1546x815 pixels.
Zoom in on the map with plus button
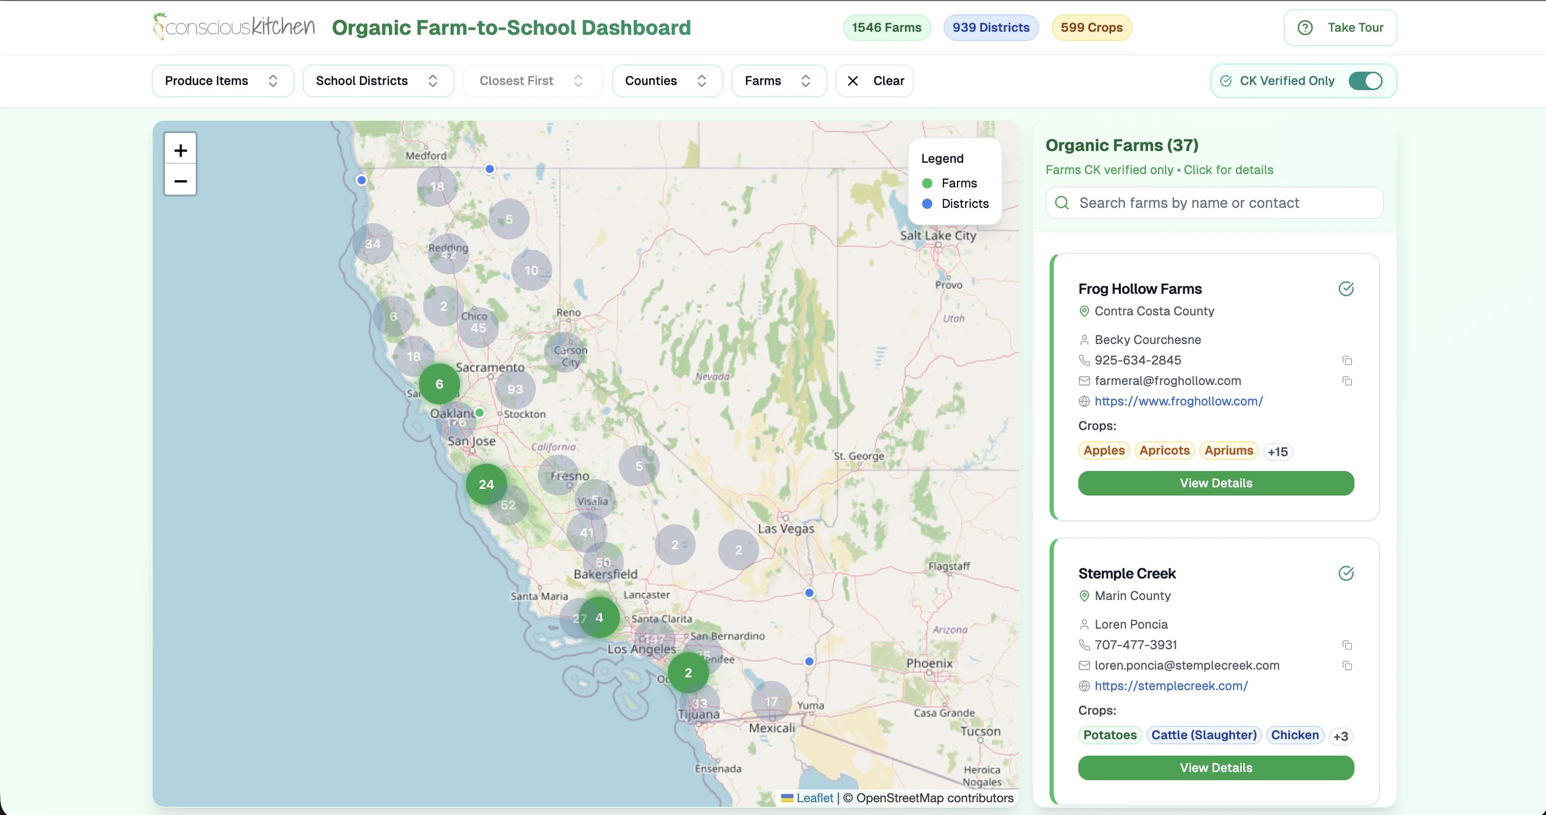tap(180, 149)
